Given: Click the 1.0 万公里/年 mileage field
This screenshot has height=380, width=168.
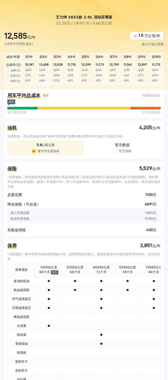Looking at the screenshot, I should click(x=149, y=36).
